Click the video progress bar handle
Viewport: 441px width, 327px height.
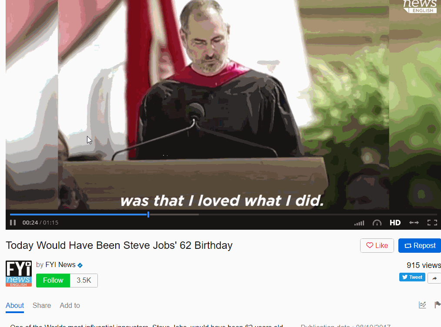148,215
